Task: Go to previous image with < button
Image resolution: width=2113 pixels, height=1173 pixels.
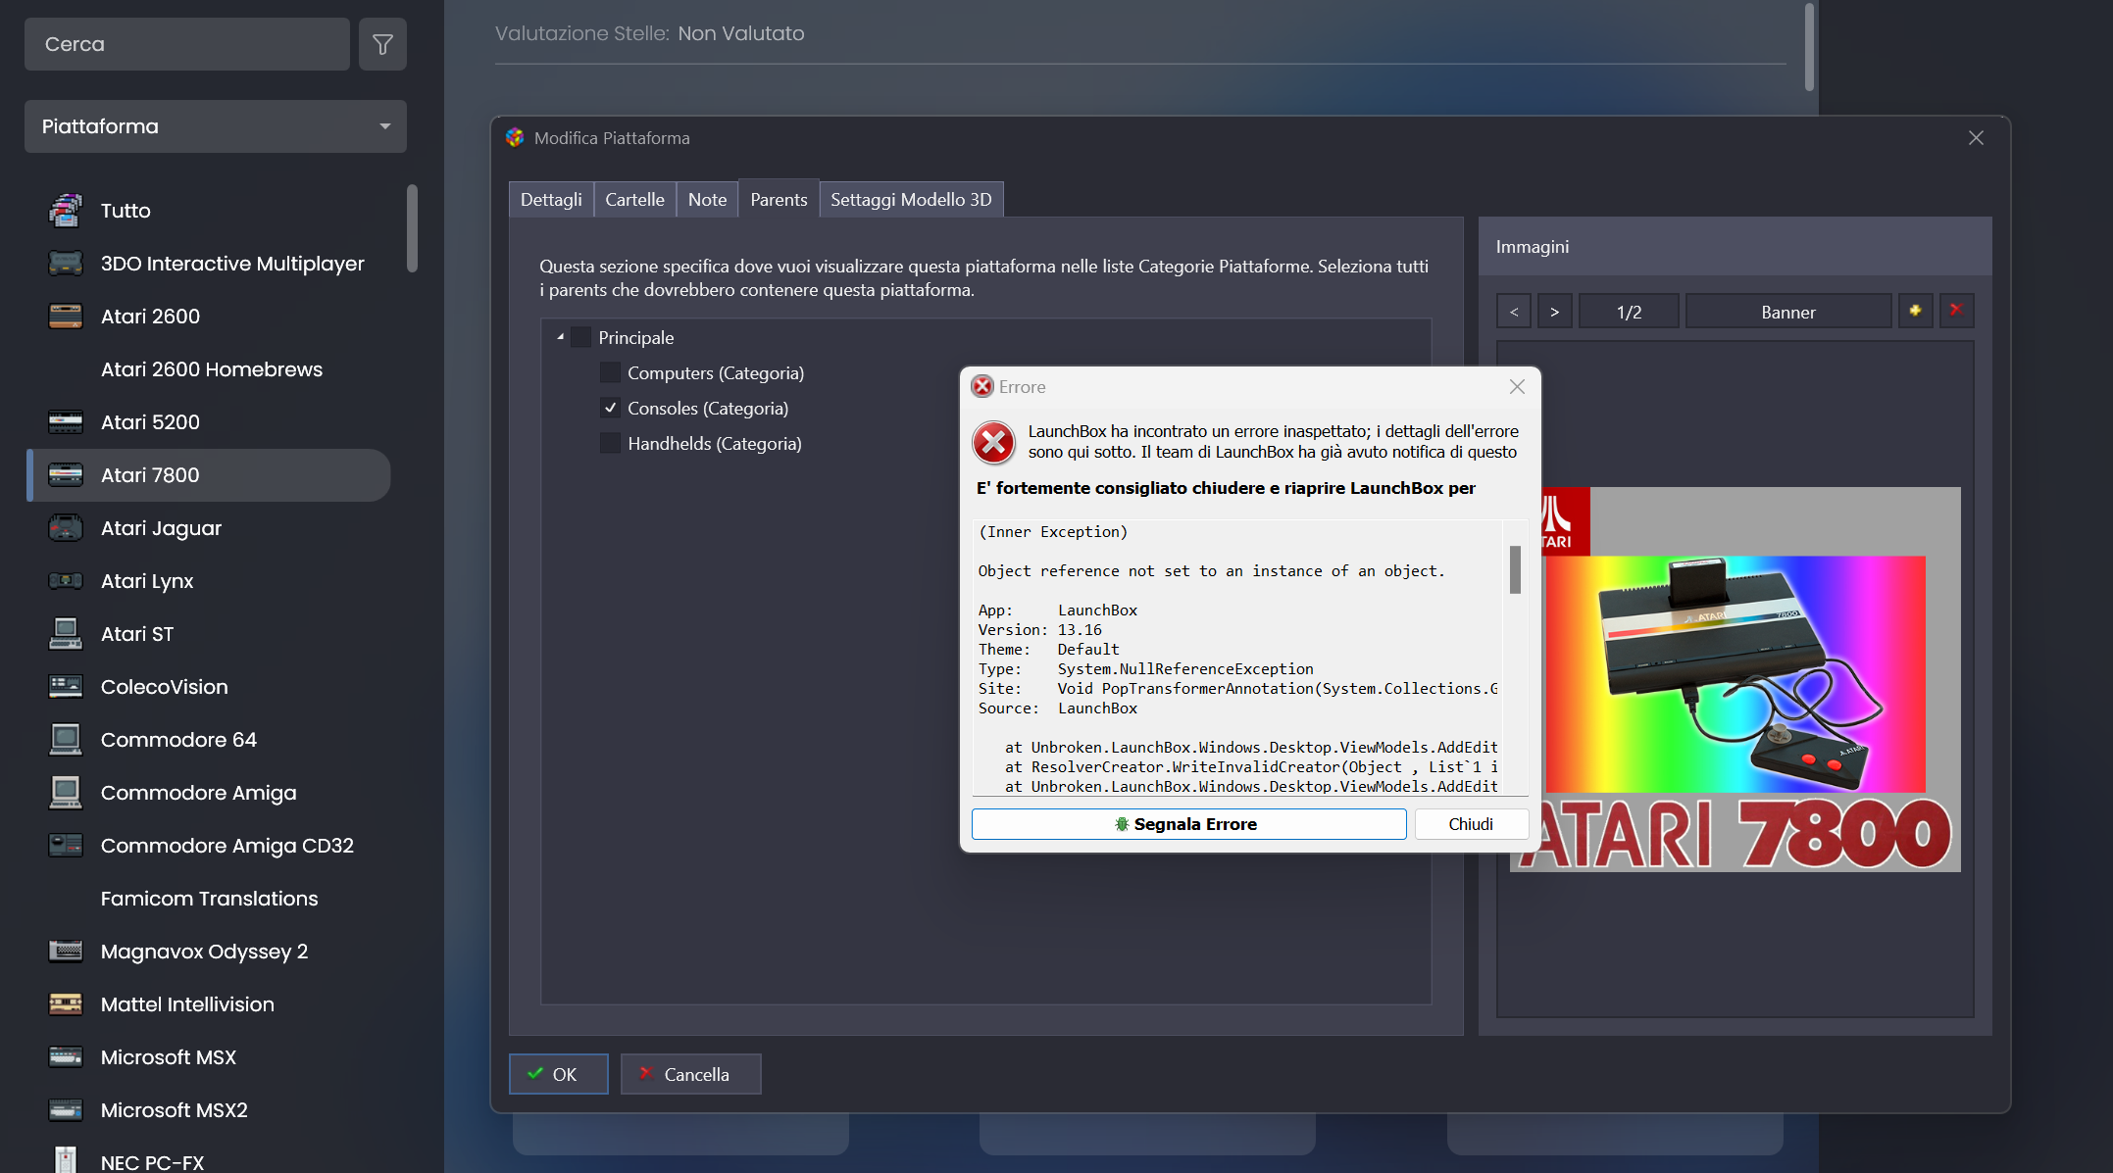Action: (x=1514, y=312)
